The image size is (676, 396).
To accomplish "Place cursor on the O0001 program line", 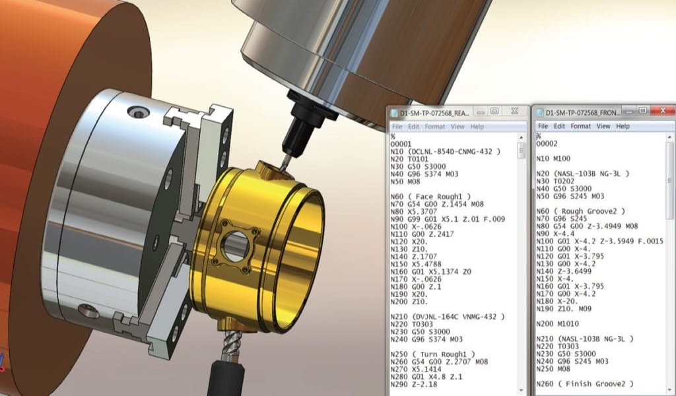I will (401, 143).
